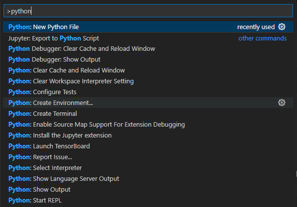Select Python: Create Environment... command
Screen dimensions: 297x207
click(x=148, y=102)
